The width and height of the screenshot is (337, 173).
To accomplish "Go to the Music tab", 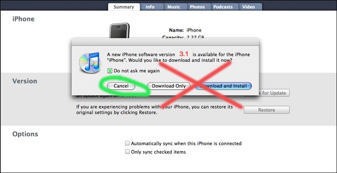I will coord(174,7).
